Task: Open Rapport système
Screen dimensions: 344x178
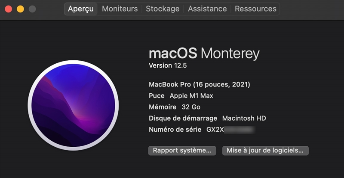Action: coord(182,151)
